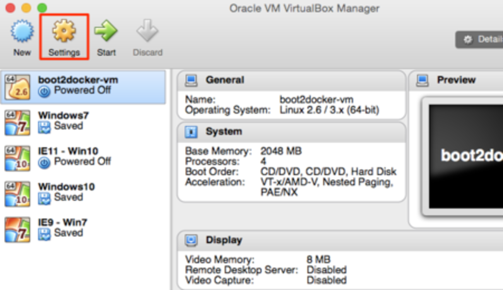
Task: Click the New virtual machine icon
Action: pyautogui.click(x=22, y=31)
